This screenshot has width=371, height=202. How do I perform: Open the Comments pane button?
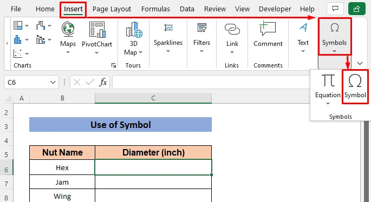click(x=335, y=9)
